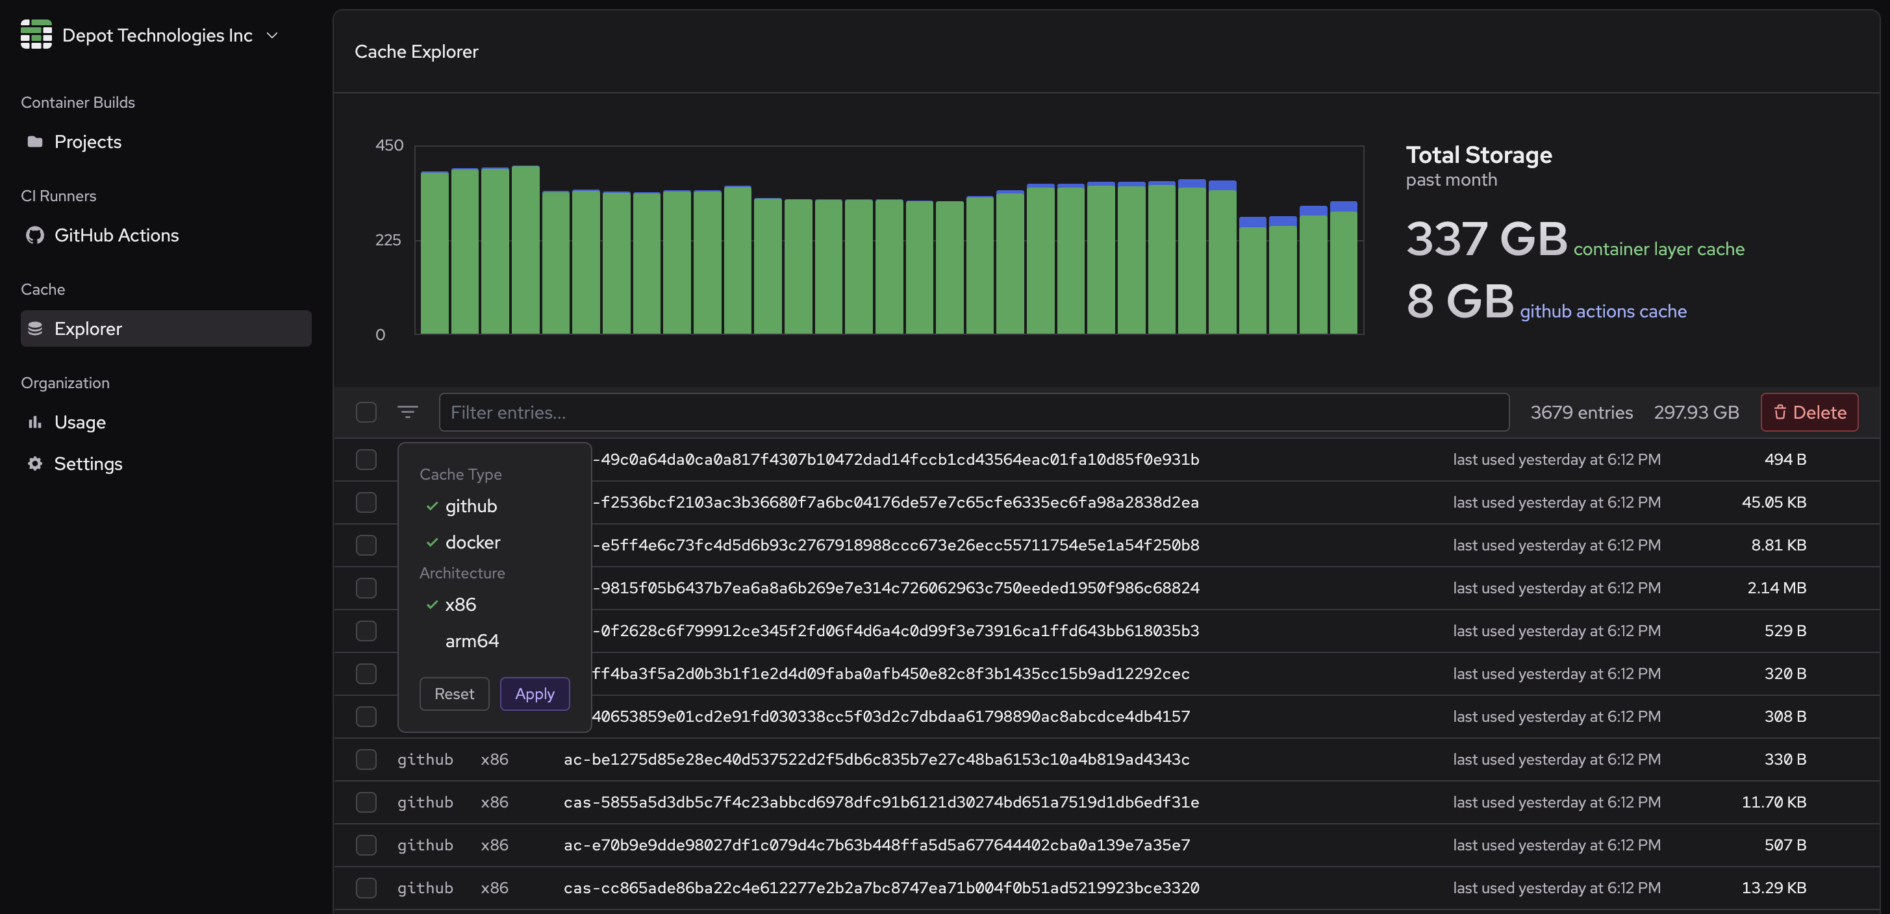Image resolution: width=1890 pixels, height=914 pixels.
Task: Click the Projects folder icon
Action: pos(34,142)
